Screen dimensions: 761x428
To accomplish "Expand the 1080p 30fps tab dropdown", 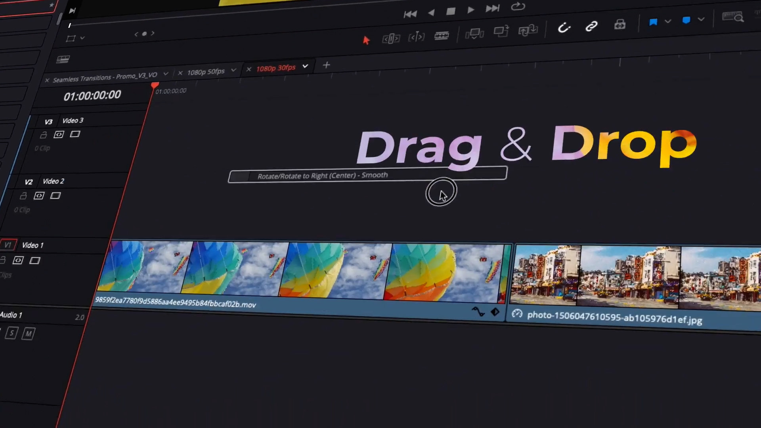I will 305,66.
